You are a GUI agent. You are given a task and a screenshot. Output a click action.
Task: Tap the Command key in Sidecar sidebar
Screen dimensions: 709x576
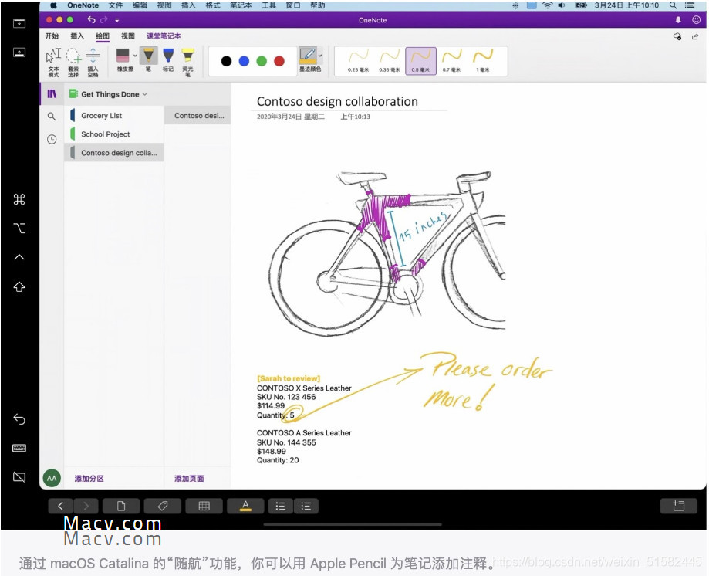tap(19, 199)
